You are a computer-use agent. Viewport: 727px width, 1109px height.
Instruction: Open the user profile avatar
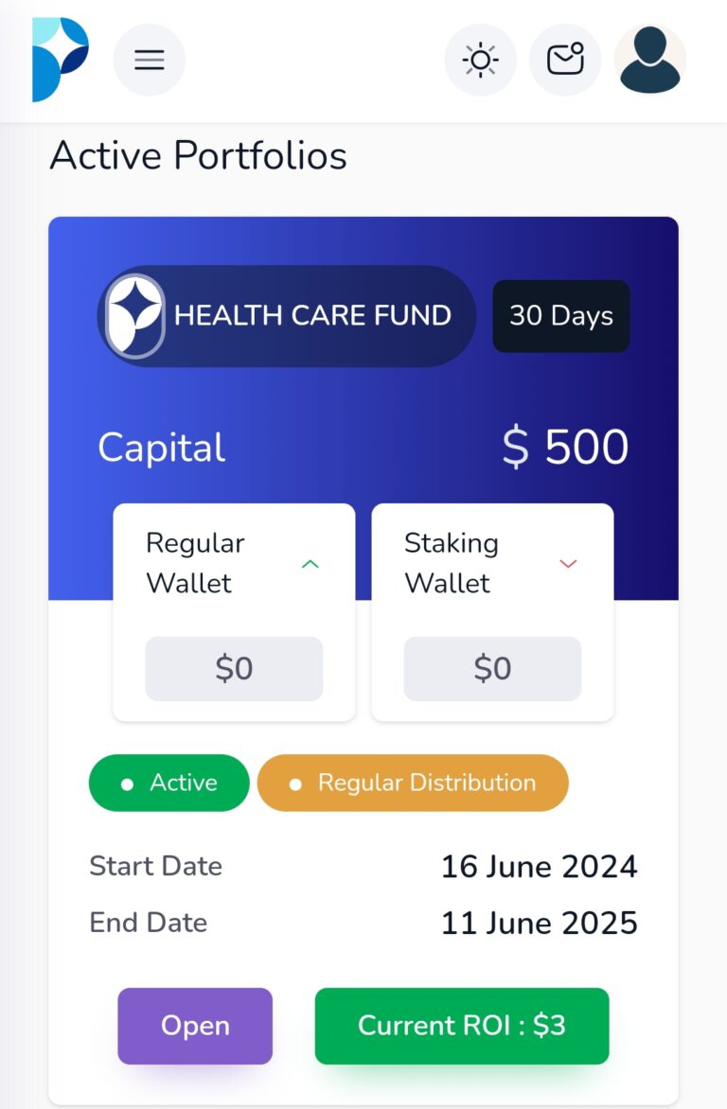[x=650, y=60]
